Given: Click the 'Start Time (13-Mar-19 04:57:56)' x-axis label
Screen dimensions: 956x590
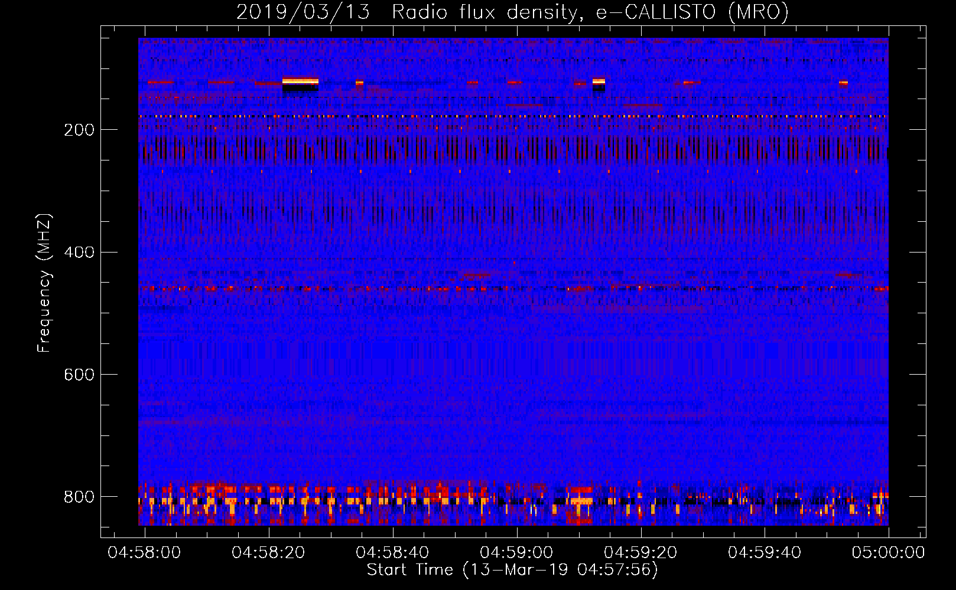Looking at the screenshot, I should click(x=512, y=570).
